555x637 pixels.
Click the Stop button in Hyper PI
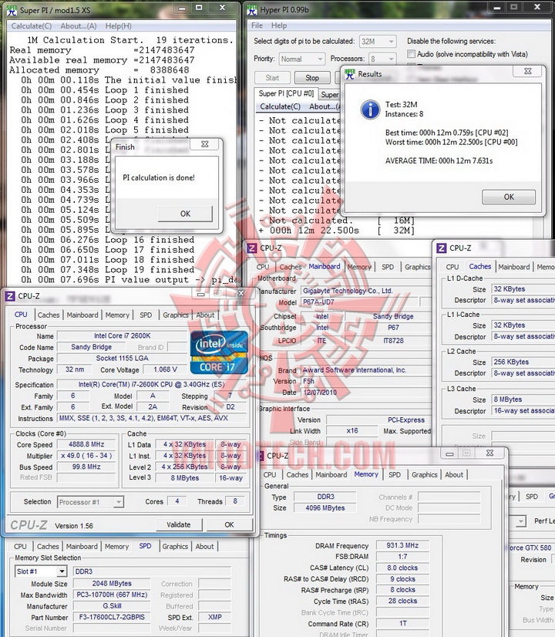click(x=312, y=78)
